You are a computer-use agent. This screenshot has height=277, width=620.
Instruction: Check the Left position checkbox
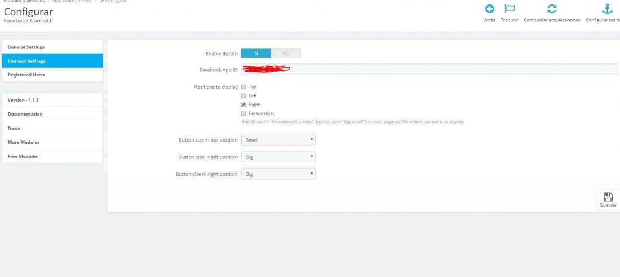click(x=243, y=96)
